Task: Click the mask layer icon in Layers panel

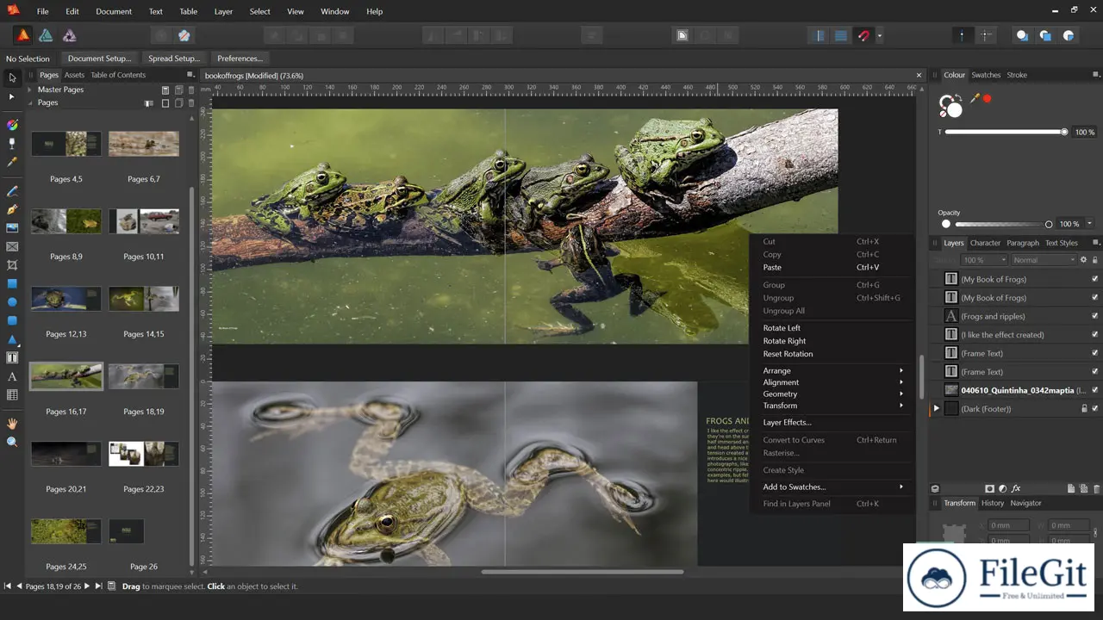Action: click(x=989, y=488)
